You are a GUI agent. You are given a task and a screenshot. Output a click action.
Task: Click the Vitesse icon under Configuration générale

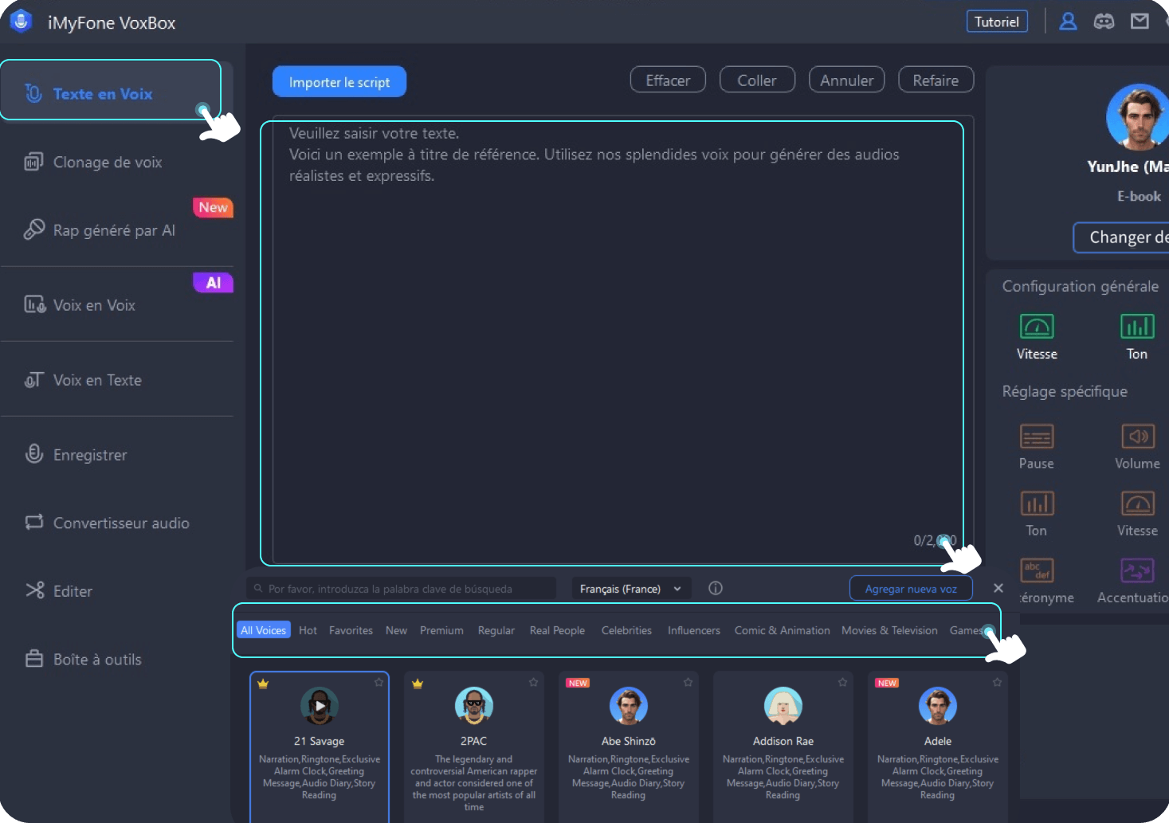(1037, 327)
